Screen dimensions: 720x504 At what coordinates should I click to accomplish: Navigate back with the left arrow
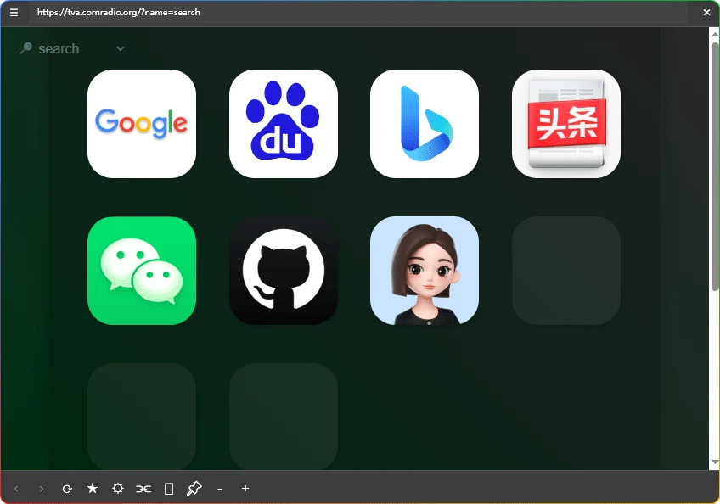pyautogui.click(x=16, y=488)
